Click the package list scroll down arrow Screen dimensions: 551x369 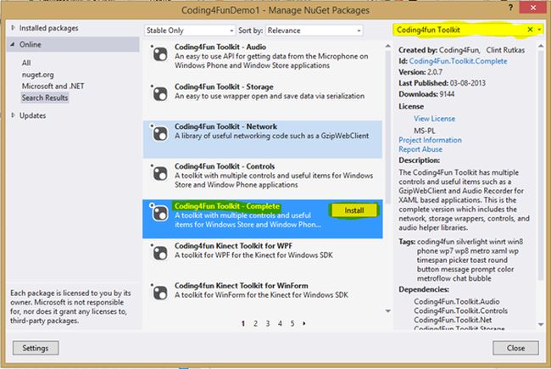tap(388, 311)
